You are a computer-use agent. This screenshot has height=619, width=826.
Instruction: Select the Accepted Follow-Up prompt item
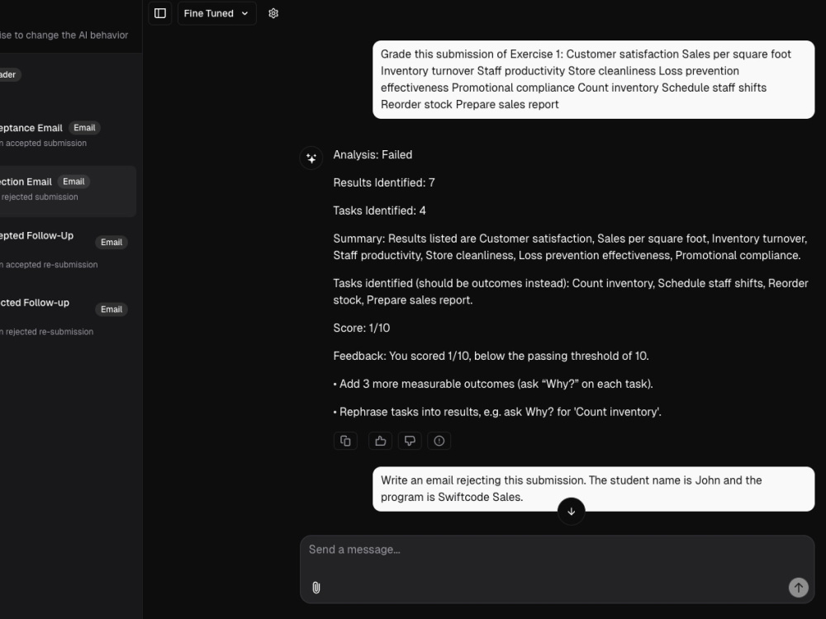coord(66,249)
